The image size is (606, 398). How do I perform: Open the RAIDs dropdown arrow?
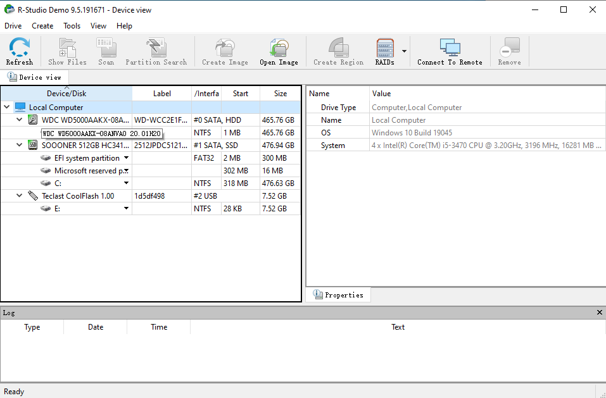[x=403, y=51]
